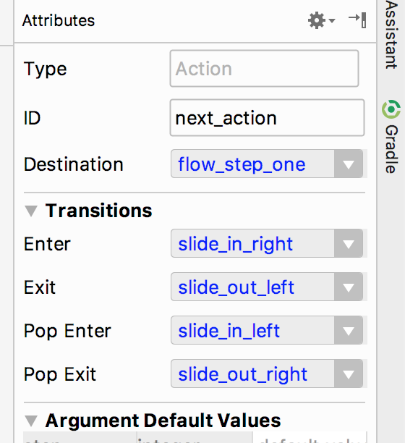Select the flow_step_one destination value
The height and width of the screenshot is (443, 405).
[x=242, y=164]
